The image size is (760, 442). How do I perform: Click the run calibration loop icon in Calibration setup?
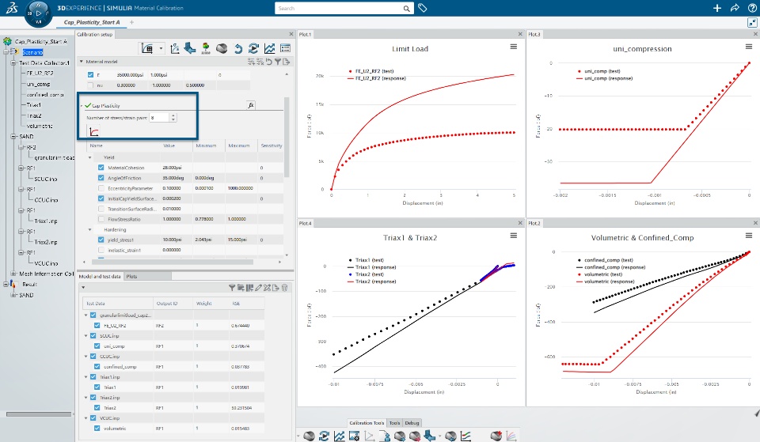253,48
